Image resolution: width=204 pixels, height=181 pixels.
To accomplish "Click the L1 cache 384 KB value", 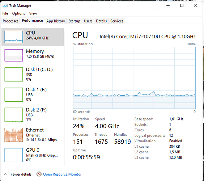I will coord(174,146).
